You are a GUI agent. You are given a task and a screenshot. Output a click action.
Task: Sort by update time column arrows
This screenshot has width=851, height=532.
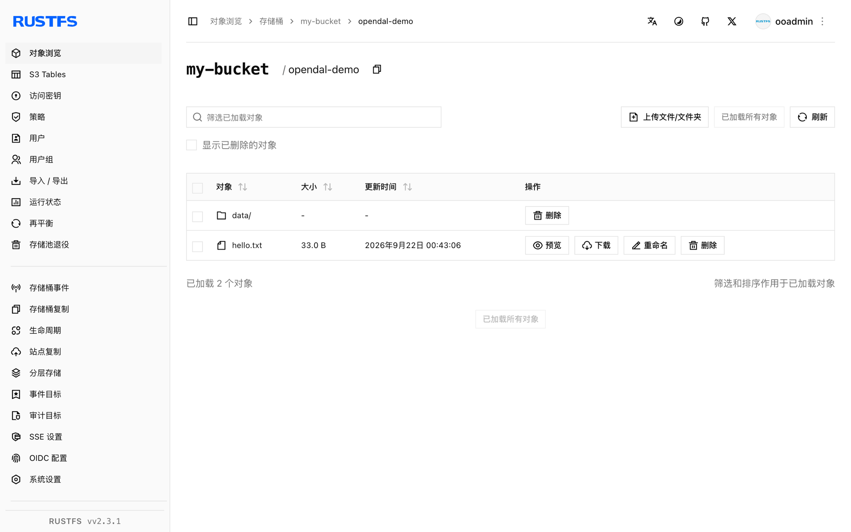tap(408, 187)
